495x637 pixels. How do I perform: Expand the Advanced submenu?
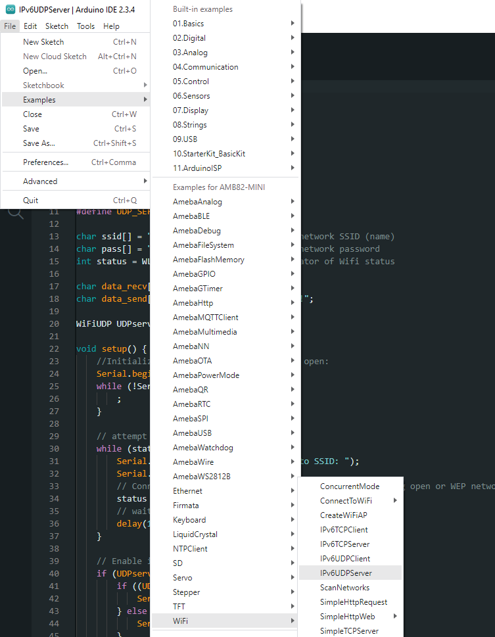(40, 181)
